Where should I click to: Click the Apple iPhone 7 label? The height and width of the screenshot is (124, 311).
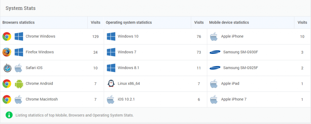pyautogui.click(x=234, y=99)
